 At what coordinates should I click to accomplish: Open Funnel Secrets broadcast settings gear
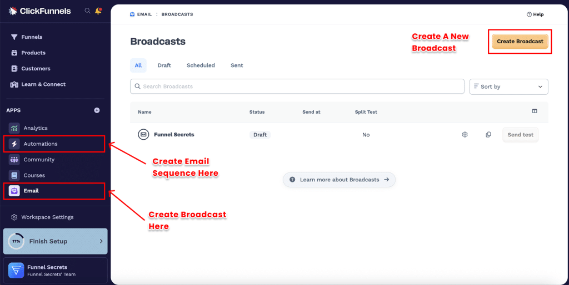click(465, 135)
